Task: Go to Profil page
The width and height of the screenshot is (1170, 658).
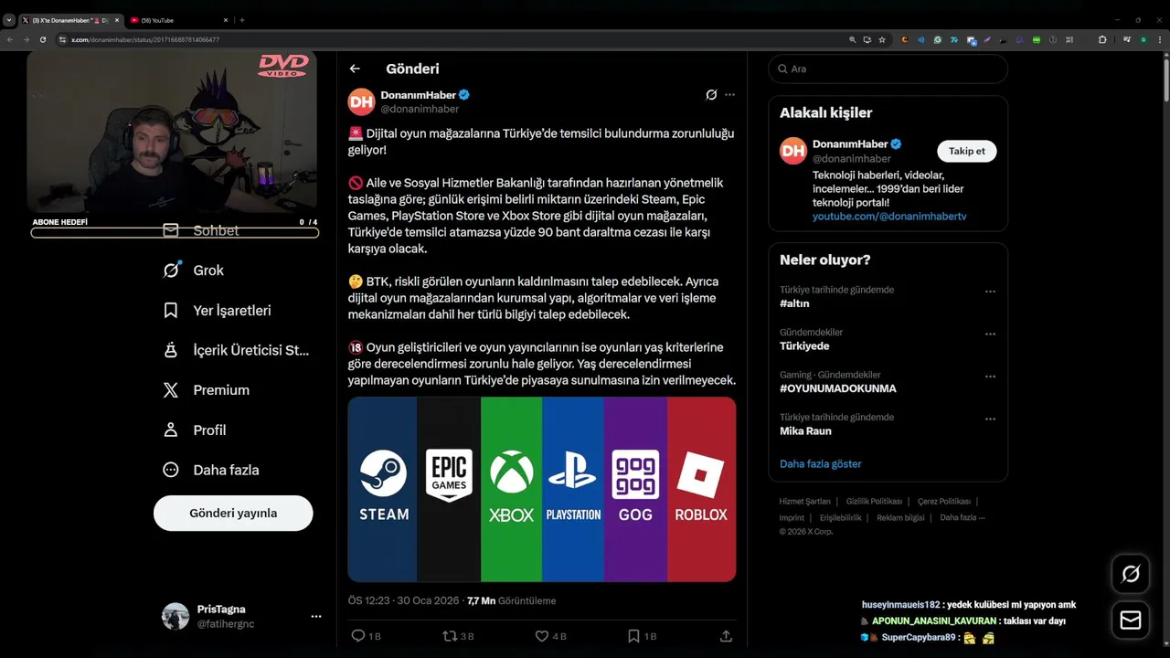Action: 194,430
